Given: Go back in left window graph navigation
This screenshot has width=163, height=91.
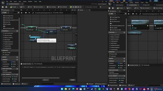Looking at the screenshot, I should point(26,13).
